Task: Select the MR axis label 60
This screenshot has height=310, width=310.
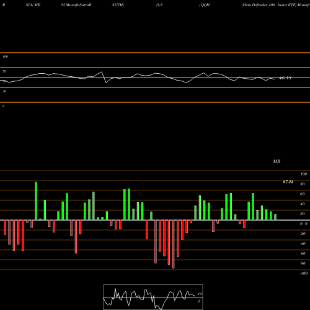Action: tap(303, 194)
